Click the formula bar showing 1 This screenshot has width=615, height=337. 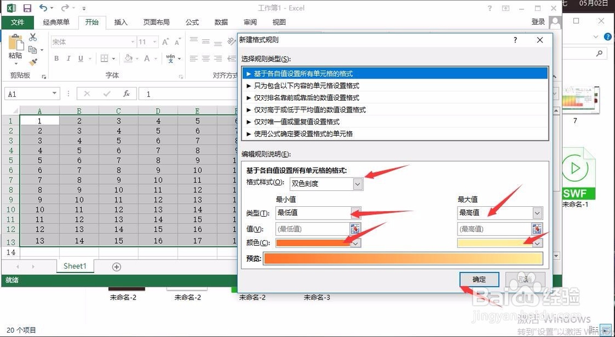pos(188,94)
